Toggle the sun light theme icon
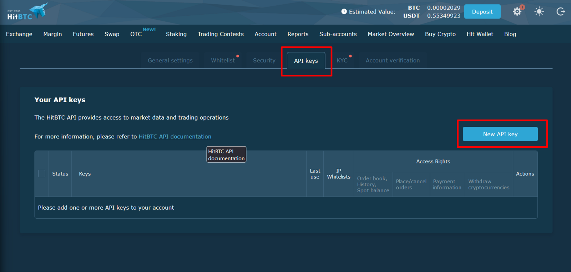Screen dimensions: 571x272 click(539, 12)
